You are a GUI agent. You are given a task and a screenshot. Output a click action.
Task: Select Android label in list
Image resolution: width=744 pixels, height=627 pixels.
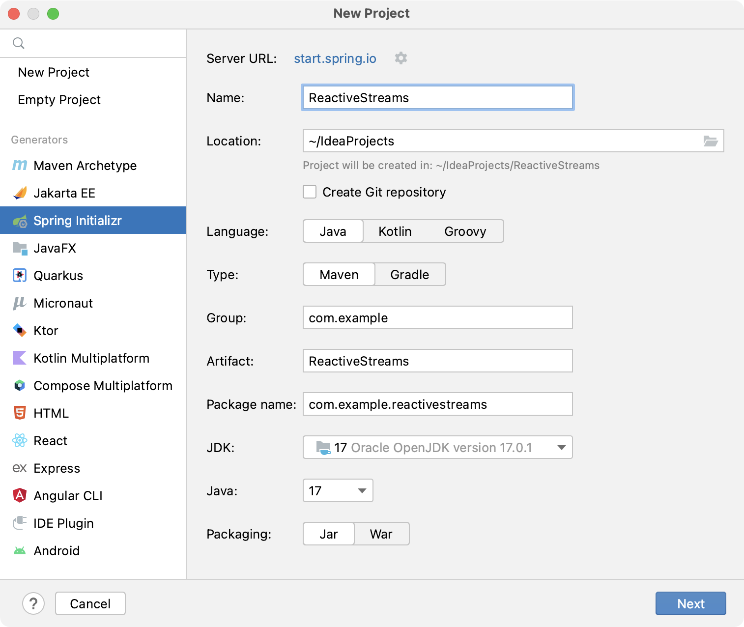pyautogui.click(x=57, y=551)
